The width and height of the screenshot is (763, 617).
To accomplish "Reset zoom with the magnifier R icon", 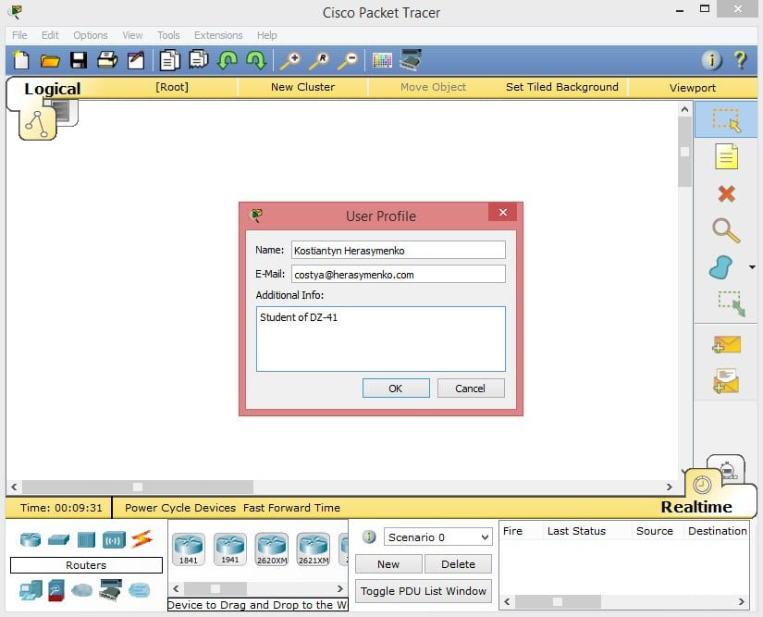I will 319,60.
